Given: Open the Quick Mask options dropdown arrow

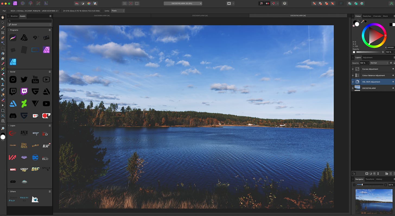Looking at the screenshot, I should click(x=233, y=4).
